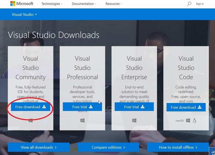The image size is (215, 155).
Task: Click the Visual Studio Professional title
Action: pyautogui.click(x=83, y=68)
